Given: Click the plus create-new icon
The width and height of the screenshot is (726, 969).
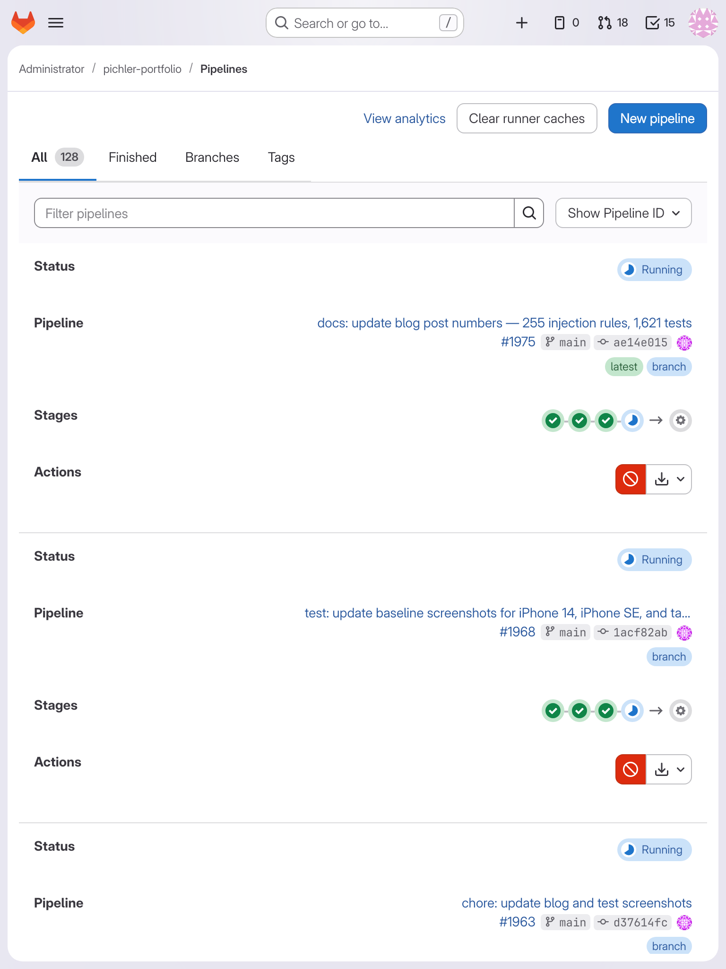Looking at the screenshot, I should (521, 23).
